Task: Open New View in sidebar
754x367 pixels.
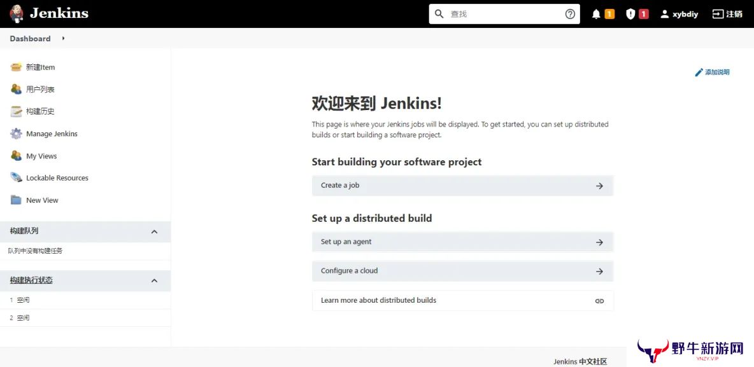Action: click(42, 200)
